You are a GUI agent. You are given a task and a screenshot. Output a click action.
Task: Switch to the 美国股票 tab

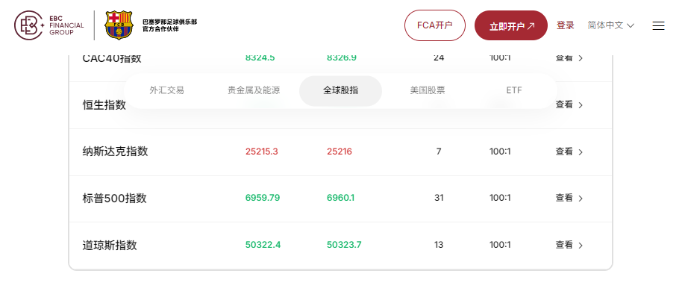428,90
